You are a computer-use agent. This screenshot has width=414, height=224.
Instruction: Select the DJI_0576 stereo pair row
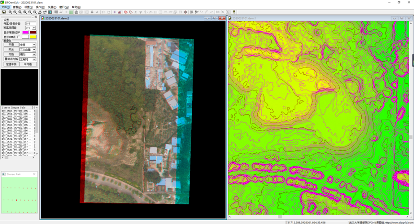pyautogui.click(x=18, y=145)
